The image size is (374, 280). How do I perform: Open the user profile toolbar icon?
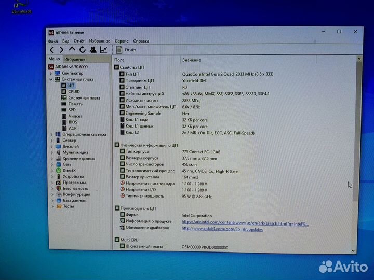pos(93,50)
